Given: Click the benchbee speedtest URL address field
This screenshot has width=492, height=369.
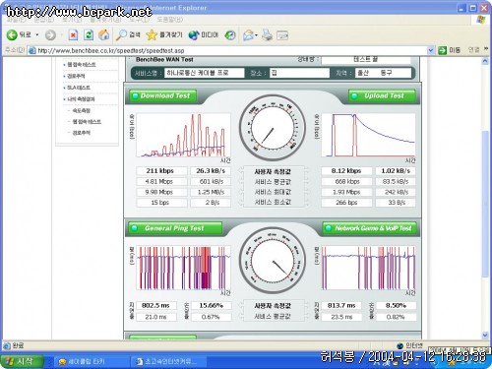Looking at the screenshot, I should (229, 50).
